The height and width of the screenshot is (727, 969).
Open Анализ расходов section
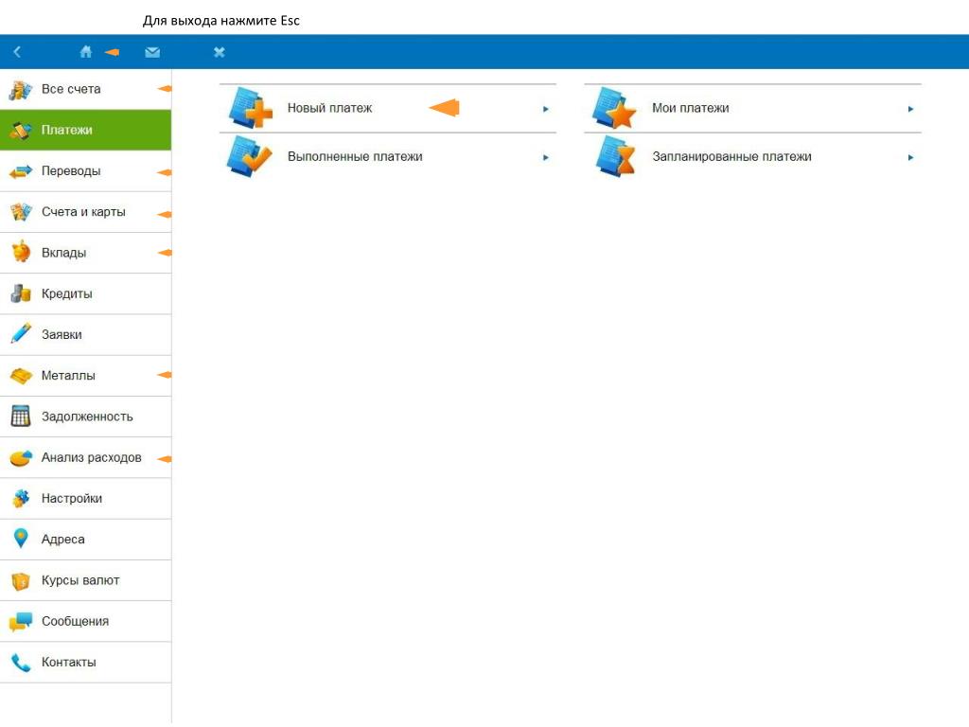[85, 457]
